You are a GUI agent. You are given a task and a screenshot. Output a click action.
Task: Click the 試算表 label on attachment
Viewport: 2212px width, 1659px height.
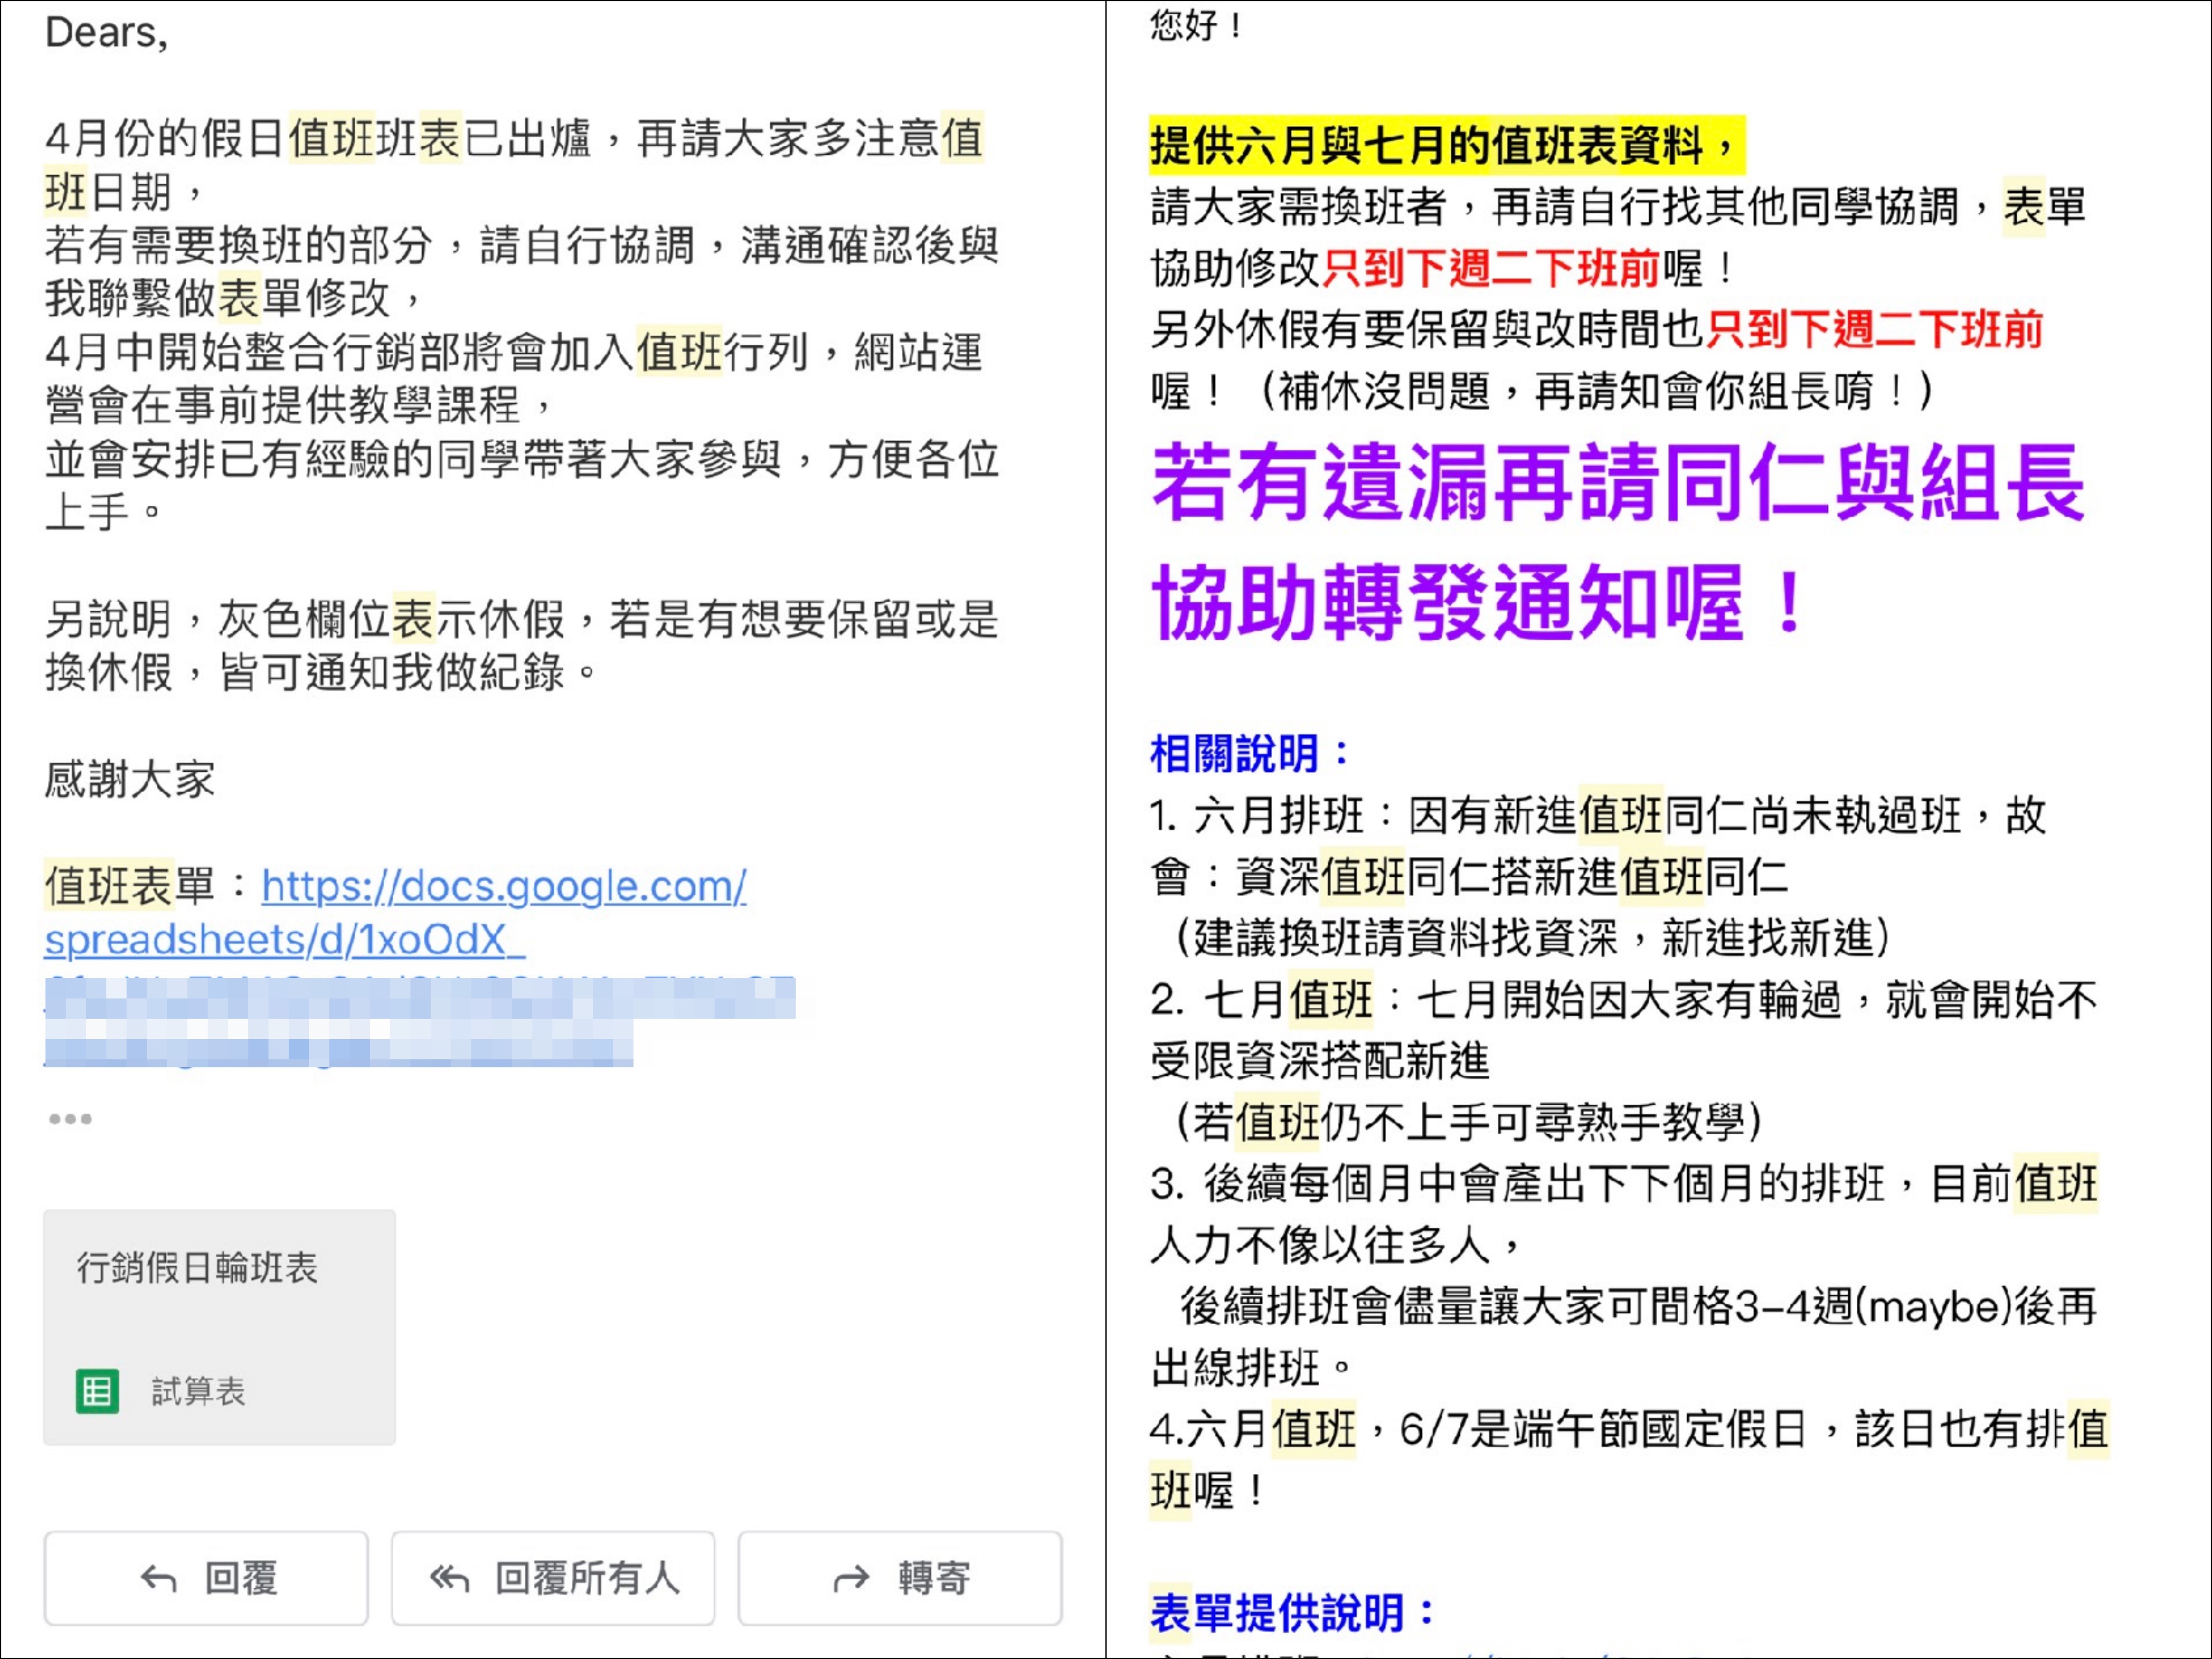pos(198,1391)
